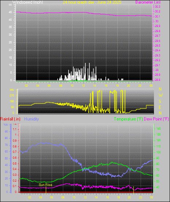Click the 45 mph windspeed scale value
This screenshot has height=202, width=170.
(10, 12)
